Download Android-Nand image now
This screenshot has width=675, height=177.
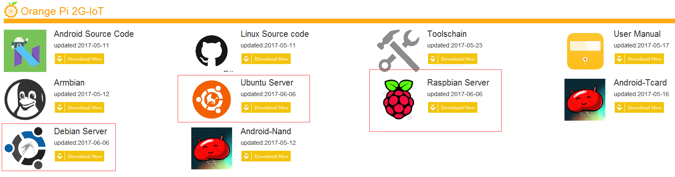click(x=266, y=156)
